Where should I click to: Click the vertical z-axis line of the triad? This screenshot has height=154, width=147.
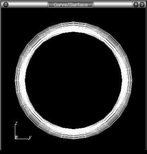(x=15, y=131)
